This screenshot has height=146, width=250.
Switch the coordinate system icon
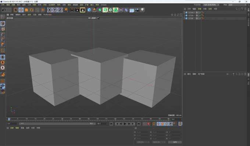[65, 10]
